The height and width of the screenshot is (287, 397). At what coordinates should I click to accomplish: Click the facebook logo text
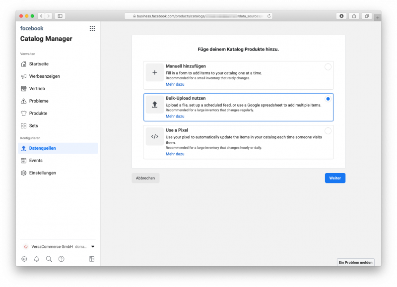click(32, 28)
